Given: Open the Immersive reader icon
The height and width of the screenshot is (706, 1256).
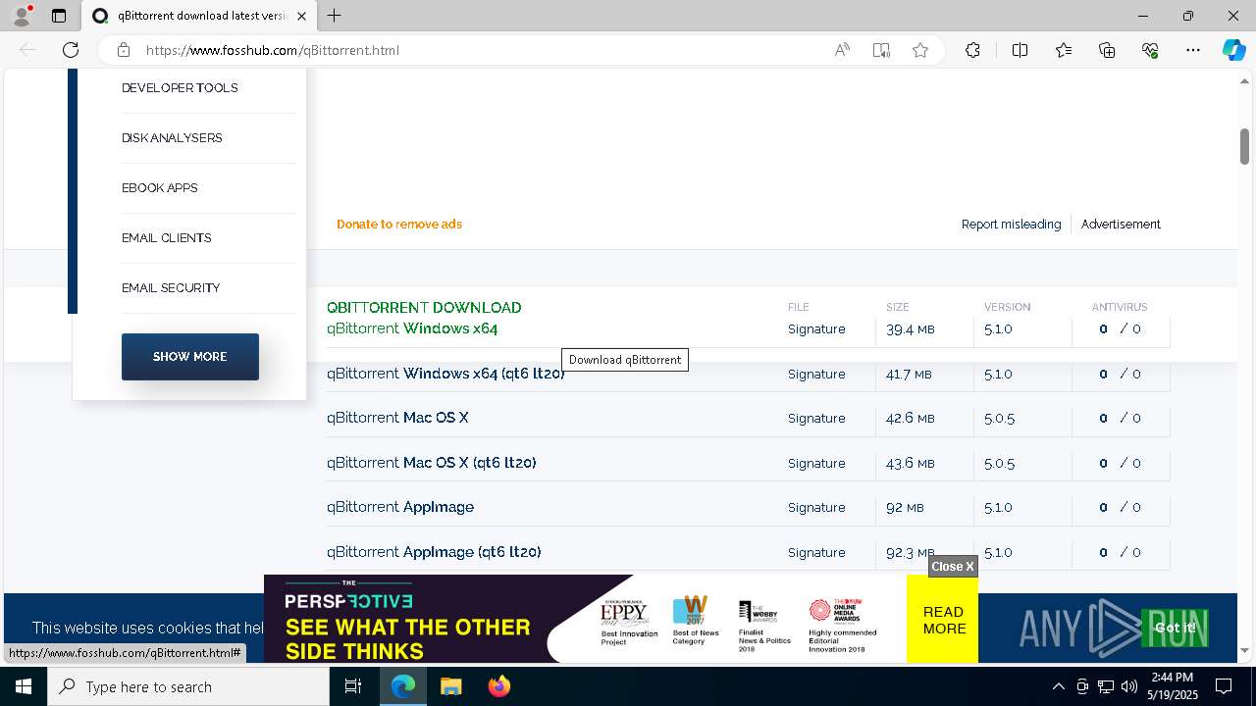Looking at the screenshot, I should [881, 50].
